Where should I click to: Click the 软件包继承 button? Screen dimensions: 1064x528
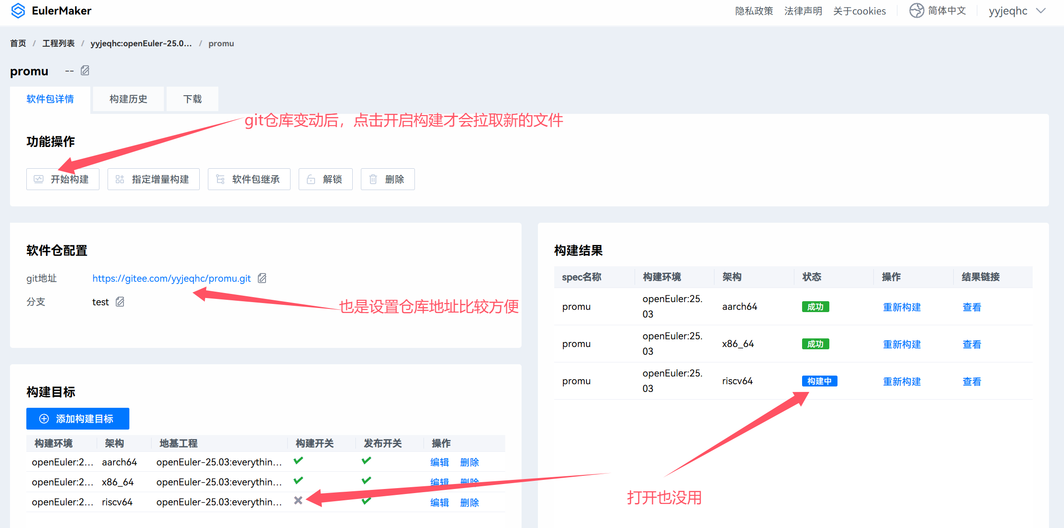tap(249, 179)
